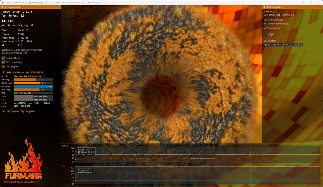This screenshot has width=323, height=187.
Task: Click the R: 0 color field
Action: point(267,45)
